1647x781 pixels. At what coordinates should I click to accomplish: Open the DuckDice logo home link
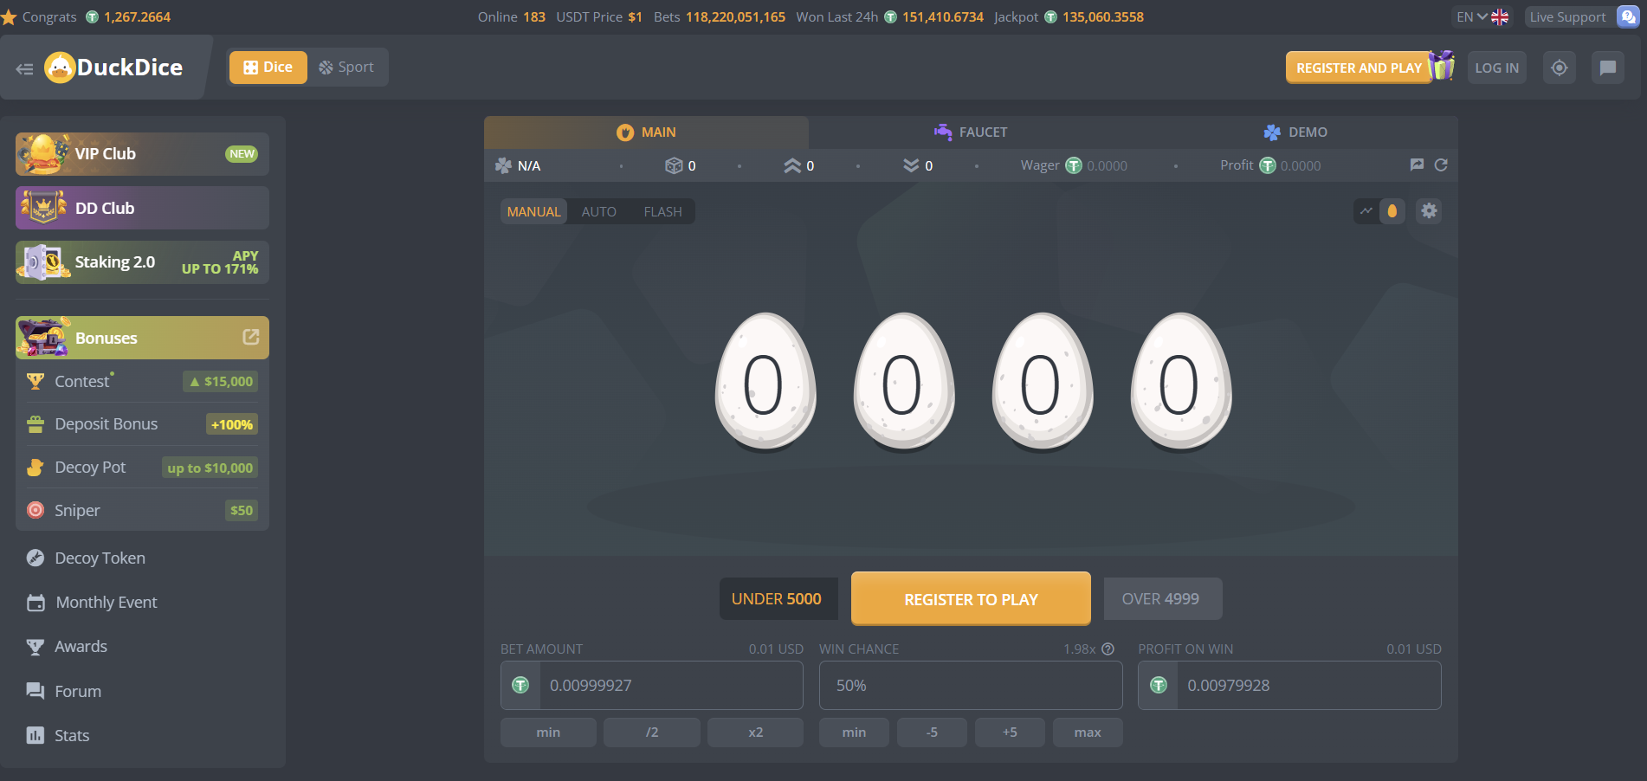[x=113, y=68]
